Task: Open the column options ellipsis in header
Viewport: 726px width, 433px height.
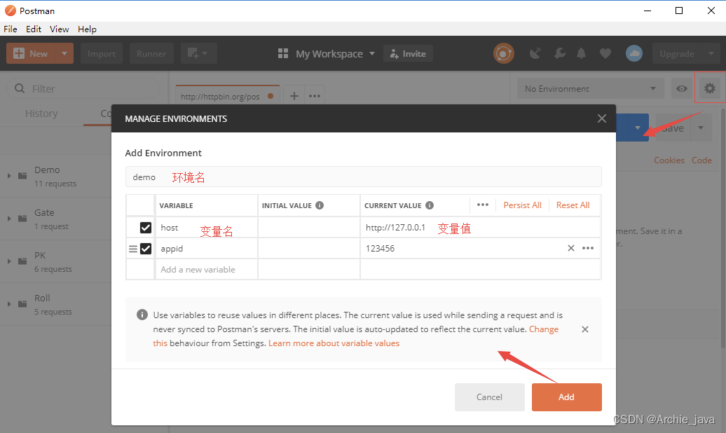Action: coord(482,205)
